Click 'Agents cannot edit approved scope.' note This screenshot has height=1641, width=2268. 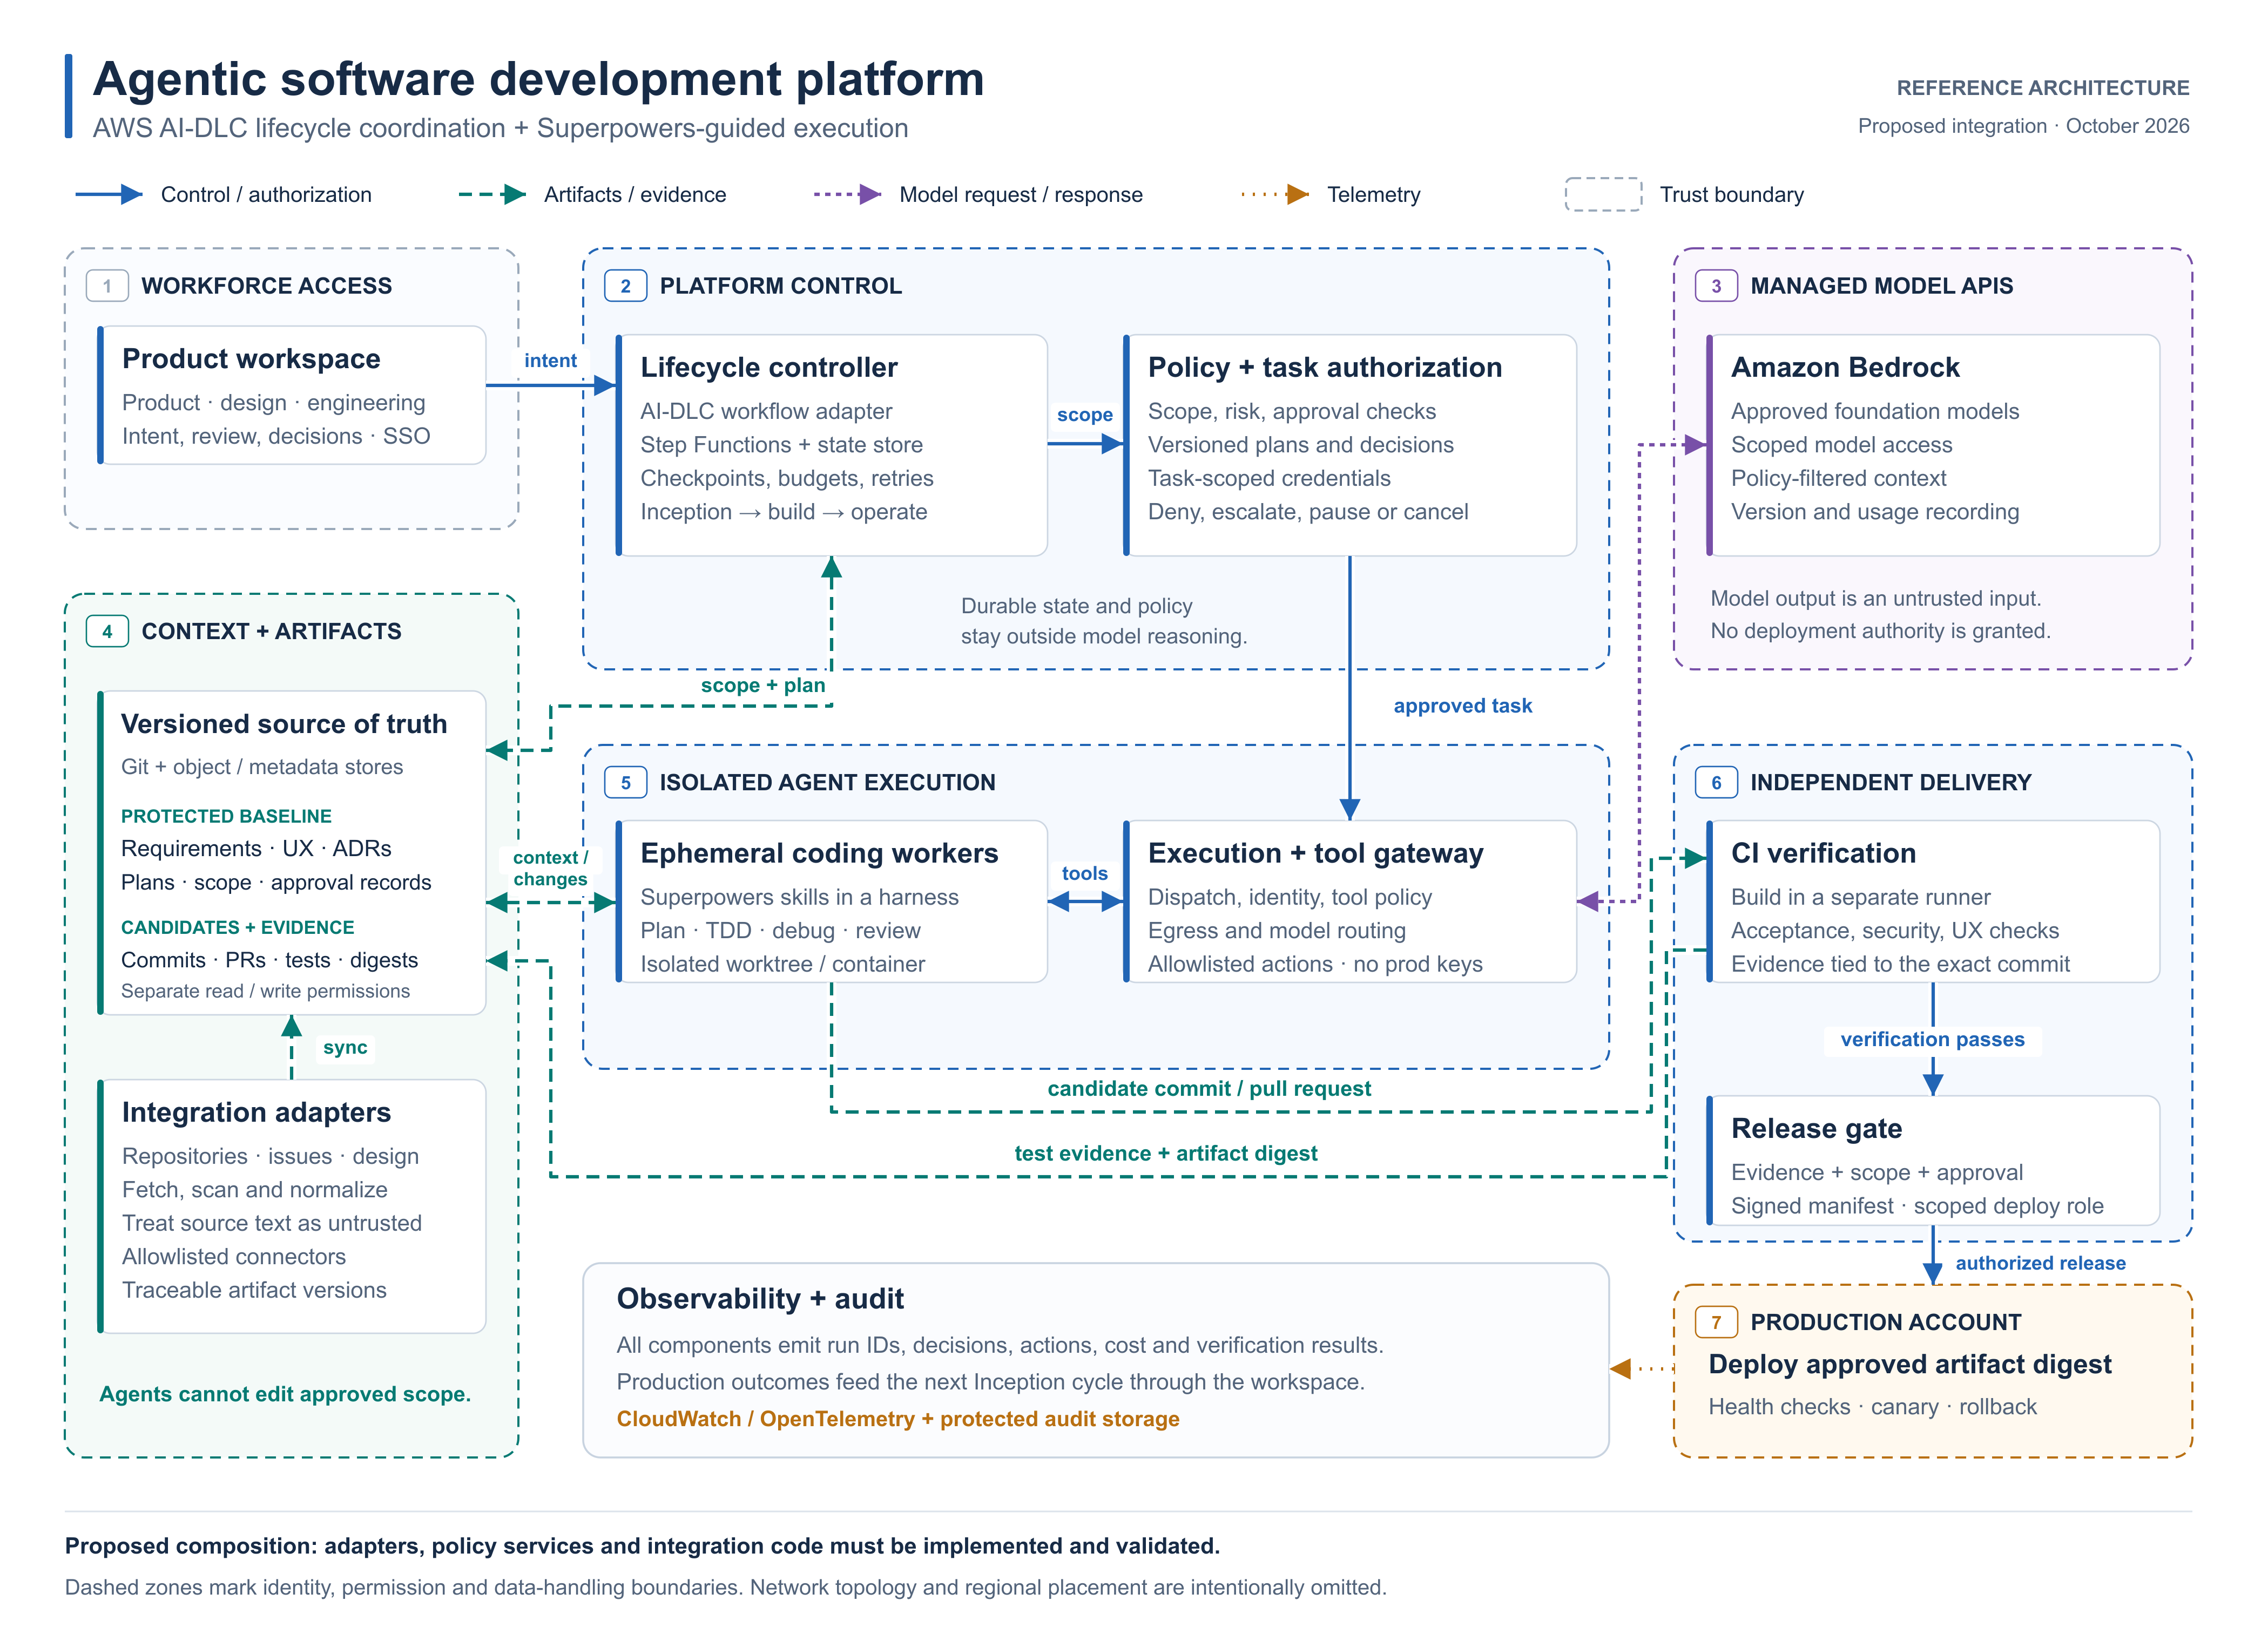(285, 1394)
